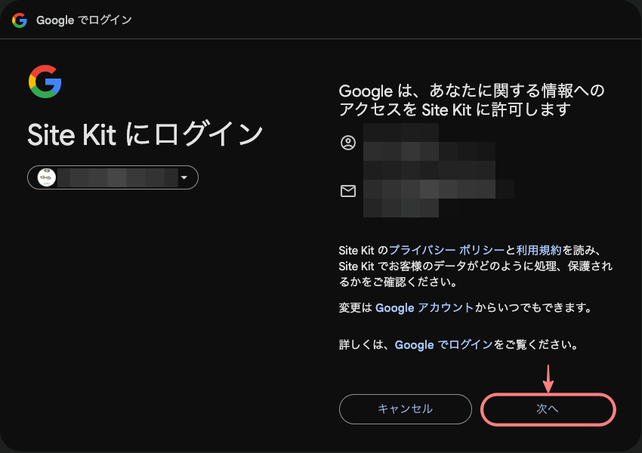Screen dimensions: 642x453
Task: Click the 'Site Kit にログイン' heading
Action: [x=145, y=134]
